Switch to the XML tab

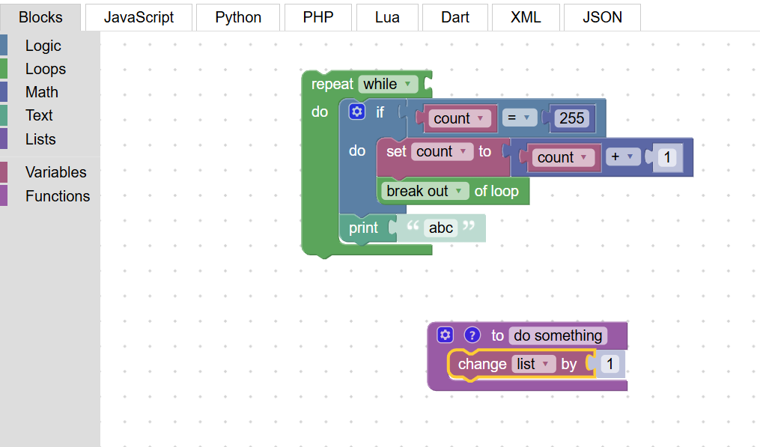click(526, 17)
